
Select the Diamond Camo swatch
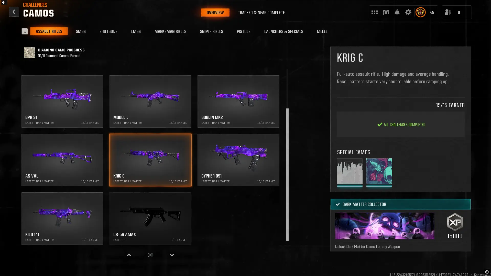[29, 53]
